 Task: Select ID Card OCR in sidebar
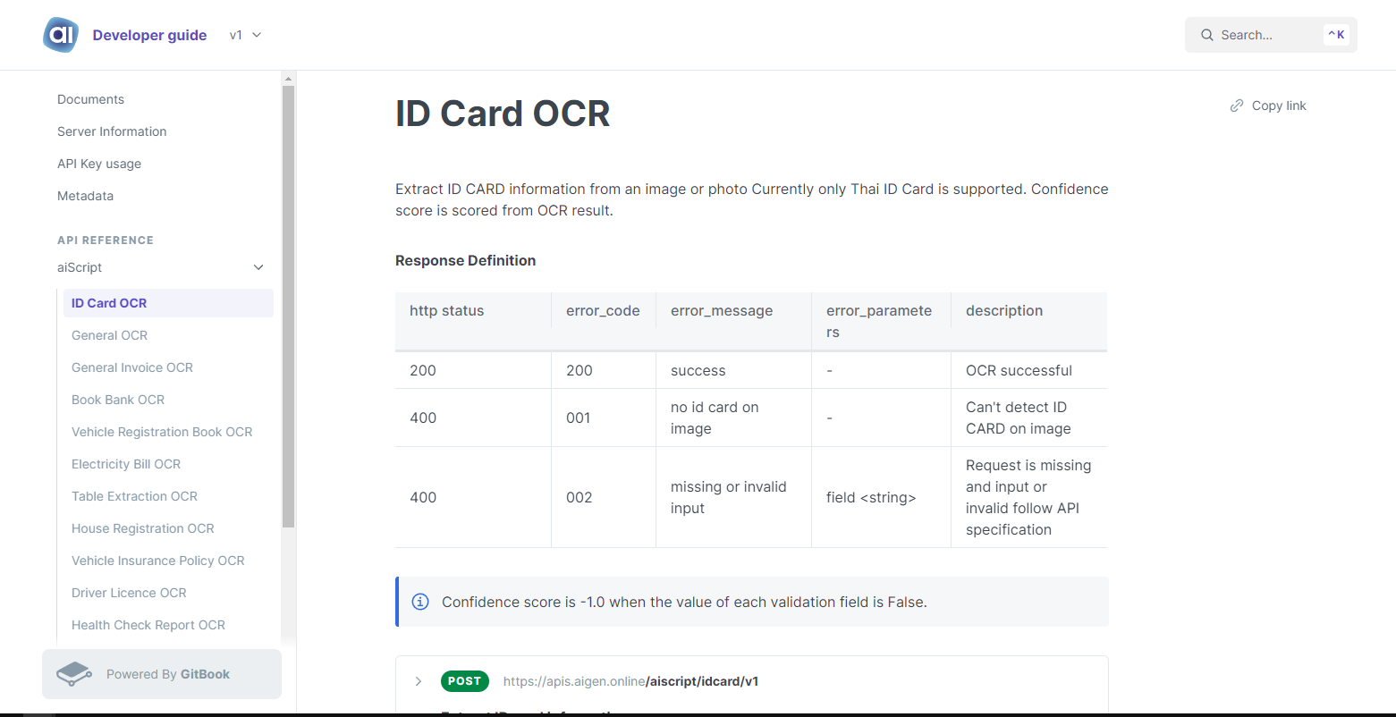click(x=168, y=303)
